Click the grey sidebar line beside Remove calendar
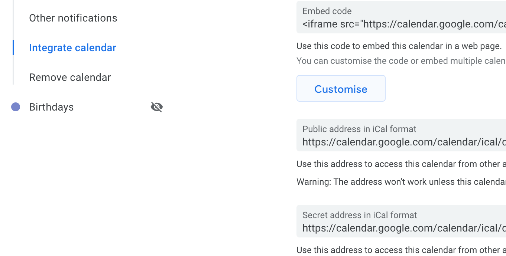The image size is (506, 256). (13, 77)
